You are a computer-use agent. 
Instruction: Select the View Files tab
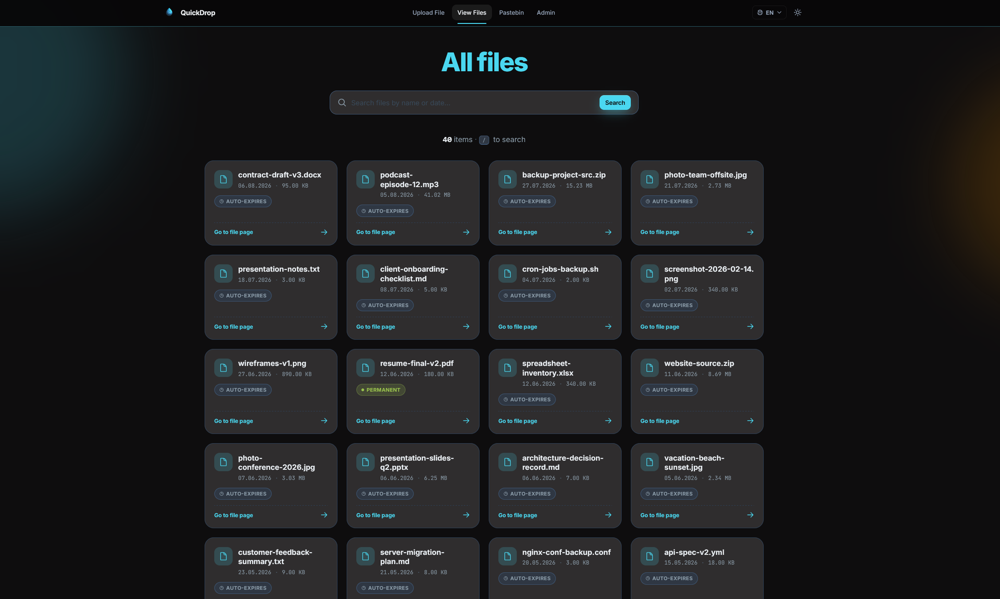(x=471, y=13)
